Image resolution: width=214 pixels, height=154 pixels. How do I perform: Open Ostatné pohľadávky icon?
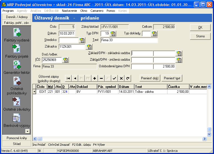17,81
